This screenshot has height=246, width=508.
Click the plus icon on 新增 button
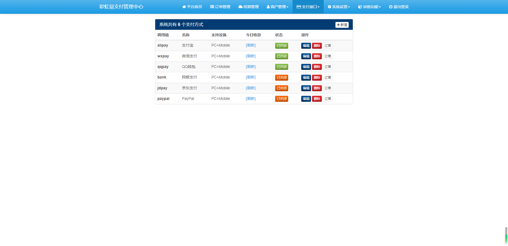click(x=338, y=25)
